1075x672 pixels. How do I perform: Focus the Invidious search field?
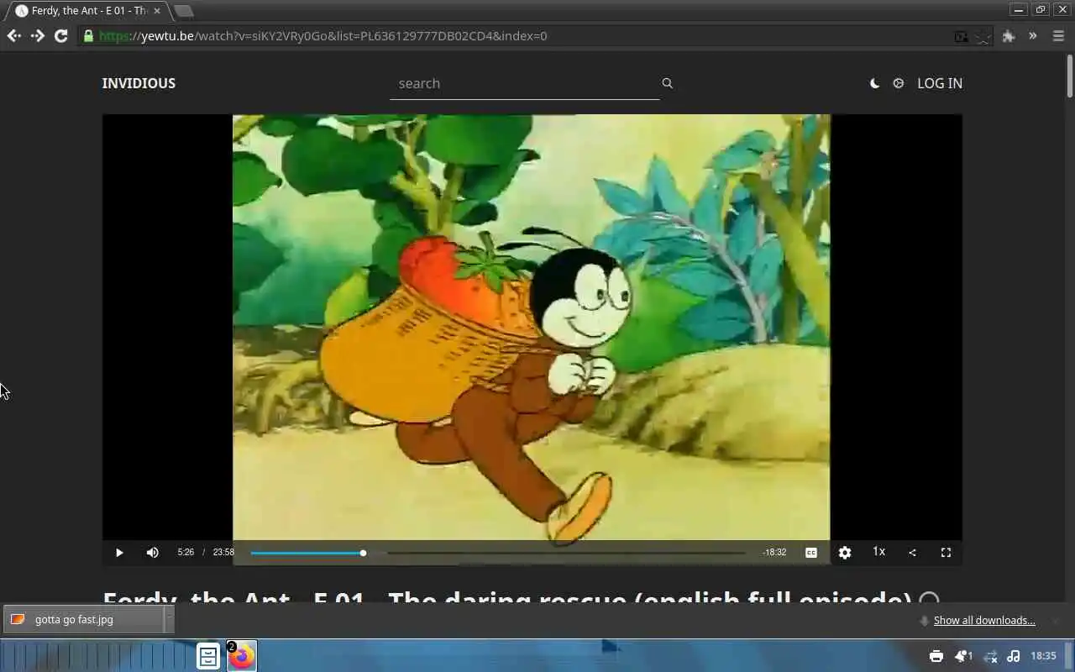(x=524, y=83)
